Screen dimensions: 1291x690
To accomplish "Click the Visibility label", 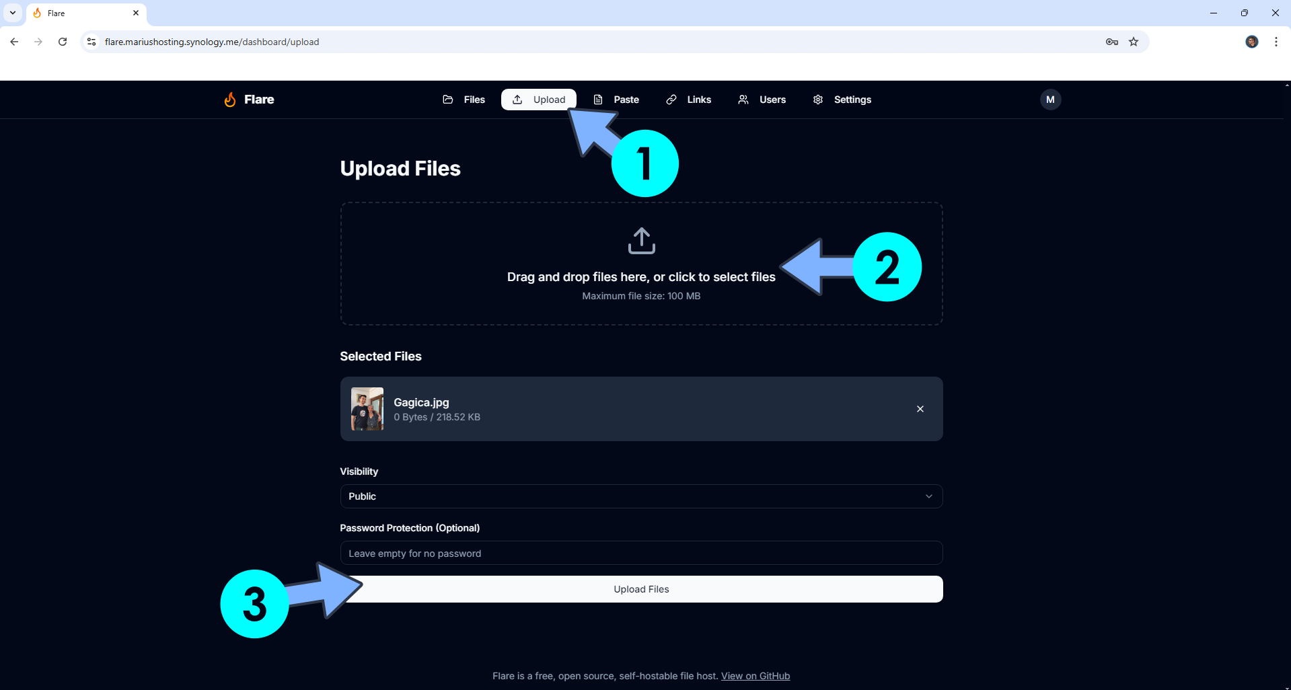I will pyautogui.click(x=359, y=471).
